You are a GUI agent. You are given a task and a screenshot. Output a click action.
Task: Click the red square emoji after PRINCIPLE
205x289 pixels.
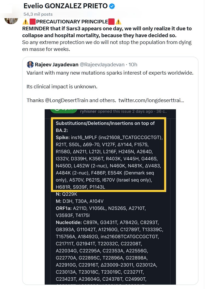point(111,22)
